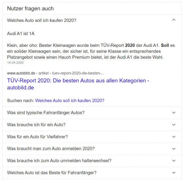Open the 'TÜV-Report 2020: Die besten Autos' result link
This screenshot has height=181, width=183.
[78, 84]
